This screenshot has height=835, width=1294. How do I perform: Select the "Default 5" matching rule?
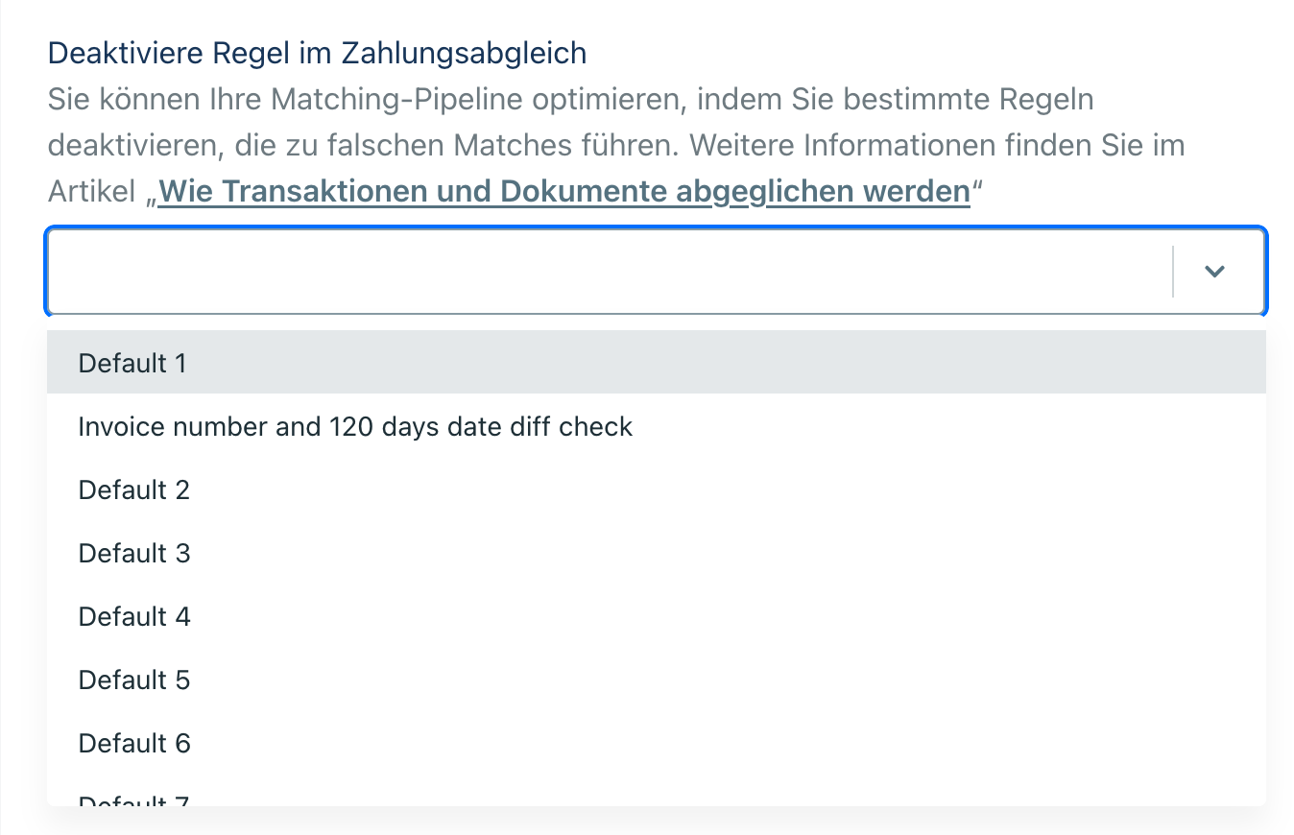click(134, 680)
